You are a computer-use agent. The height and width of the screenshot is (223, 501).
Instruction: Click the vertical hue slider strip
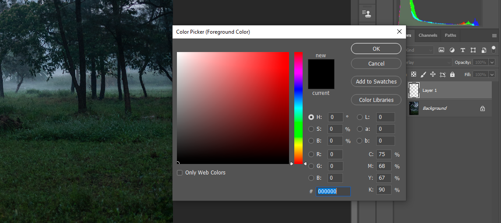pos(298,108)
